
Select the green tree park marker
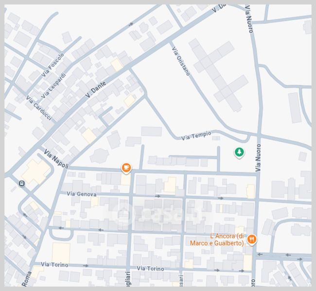(239, 152)
